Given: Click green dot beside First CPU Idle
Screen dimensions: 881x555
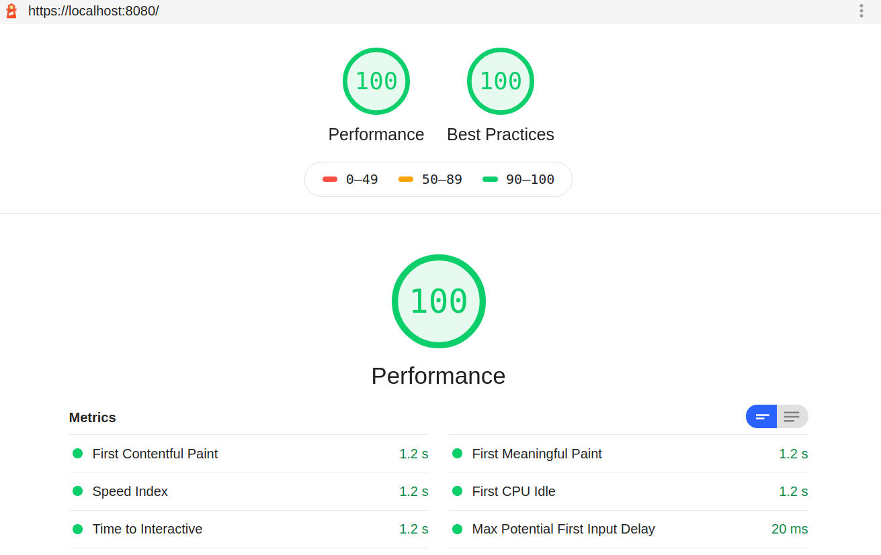Looking at the screenshot, I should pos(458,491).
